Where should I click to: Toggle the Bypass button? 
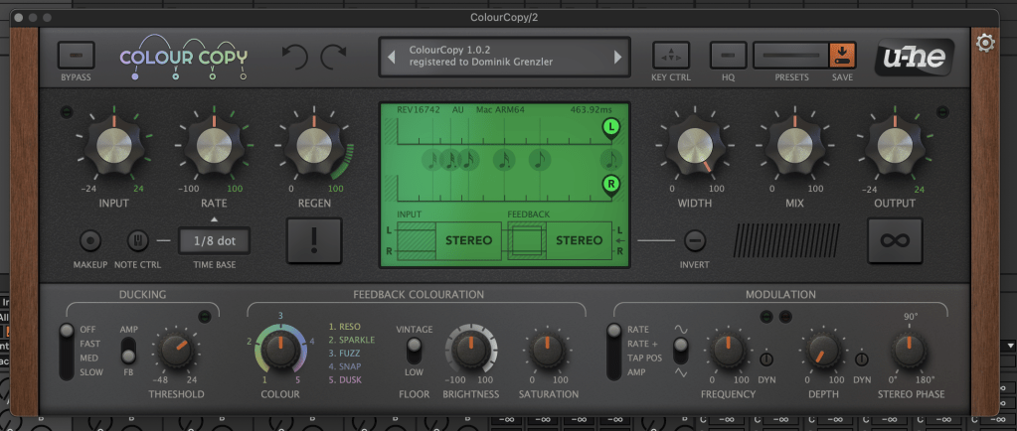point(76,55)
